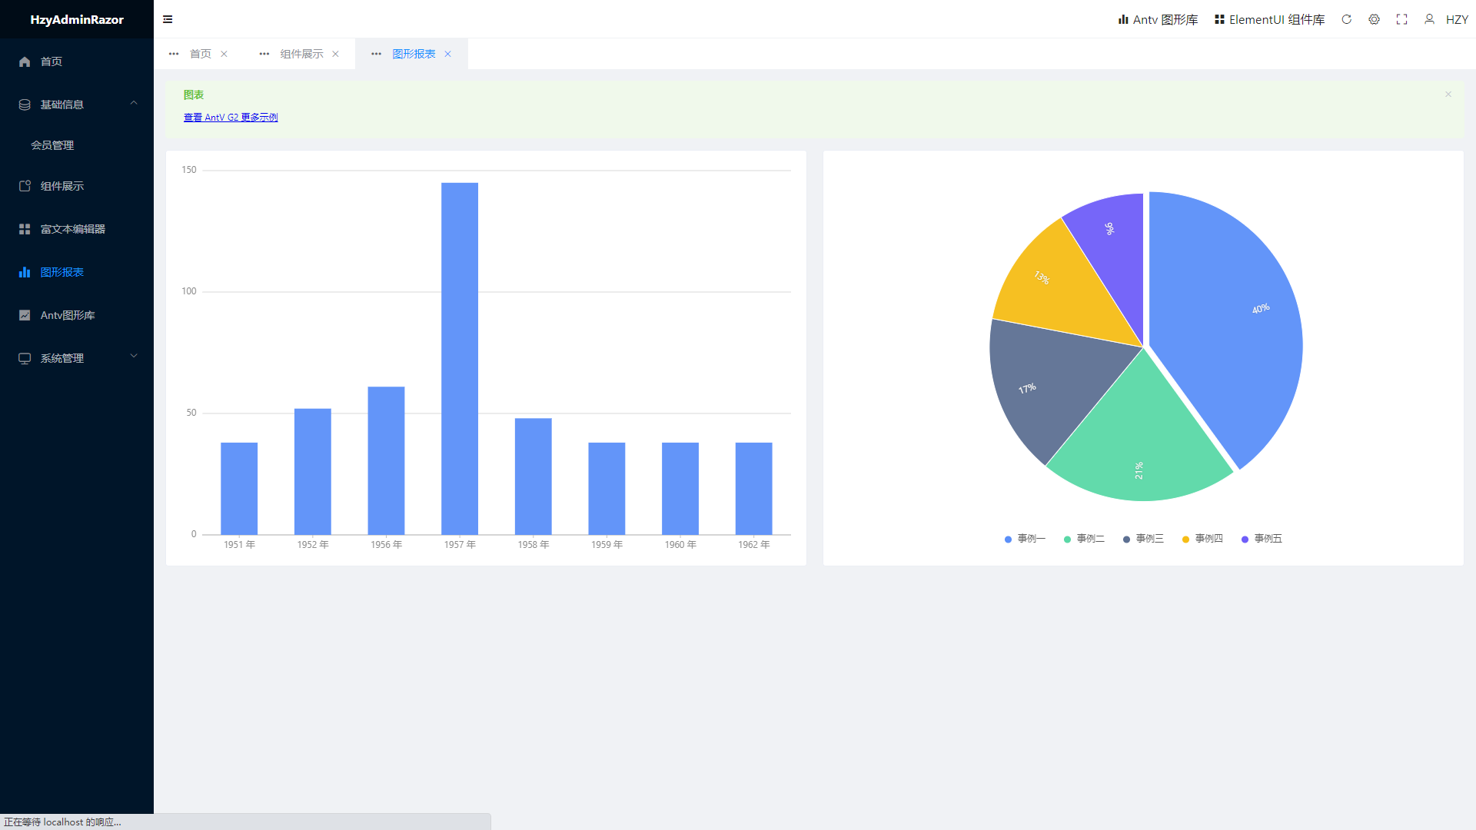
Task: Click the monitor icon beside 系统管理
Action: click(25, 358)
